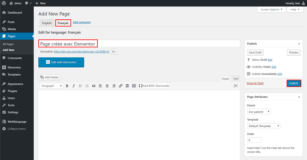Click the permalink Edit button
Screen dimensions: 307x160
pos(114,51)
